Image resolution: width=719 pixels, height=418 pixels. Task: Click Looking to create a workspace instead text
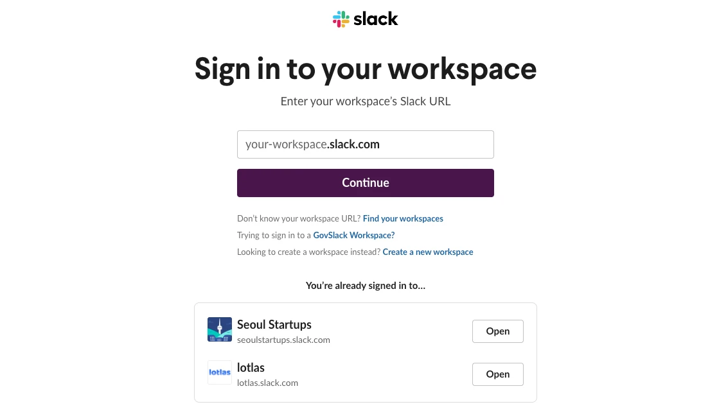click(308, 252)
